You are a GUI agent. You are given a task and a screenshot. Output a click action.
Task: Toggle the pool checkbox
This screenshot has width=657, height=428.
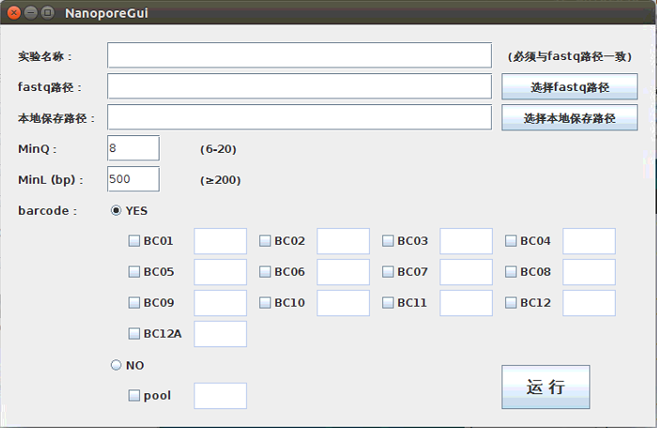click(134, 395)
